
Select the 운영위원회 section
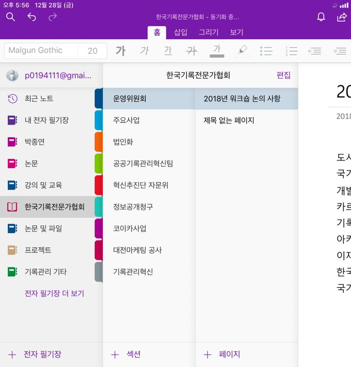pos(149,99)
